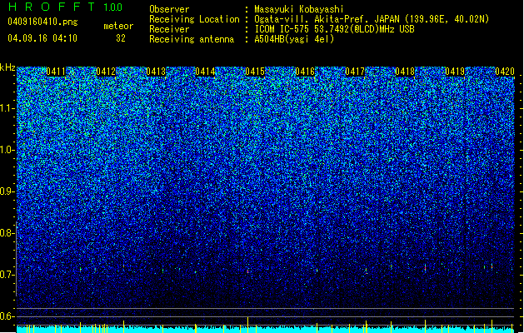Viewport: 524px width, 333px height.
Task: Click version number 1.0.0
Action: point(113,7)
